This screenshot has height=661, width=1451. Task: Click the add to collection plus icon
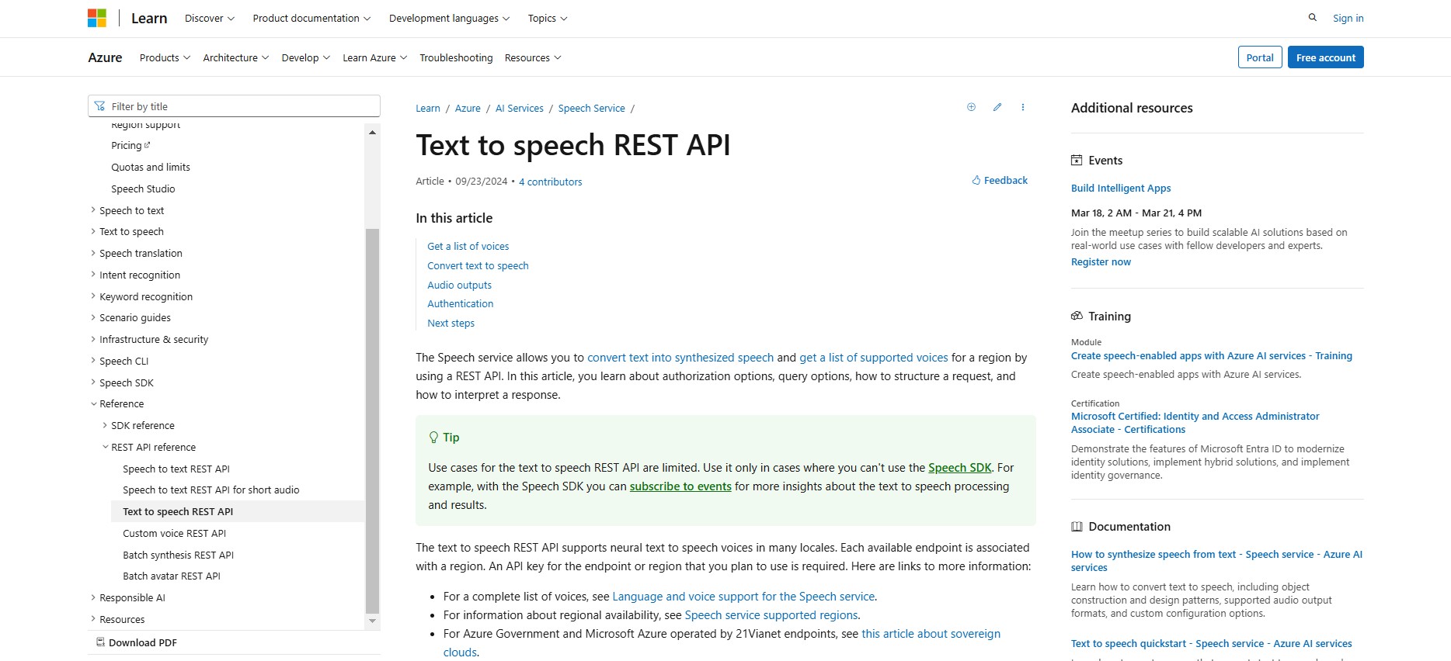(971, 107)
